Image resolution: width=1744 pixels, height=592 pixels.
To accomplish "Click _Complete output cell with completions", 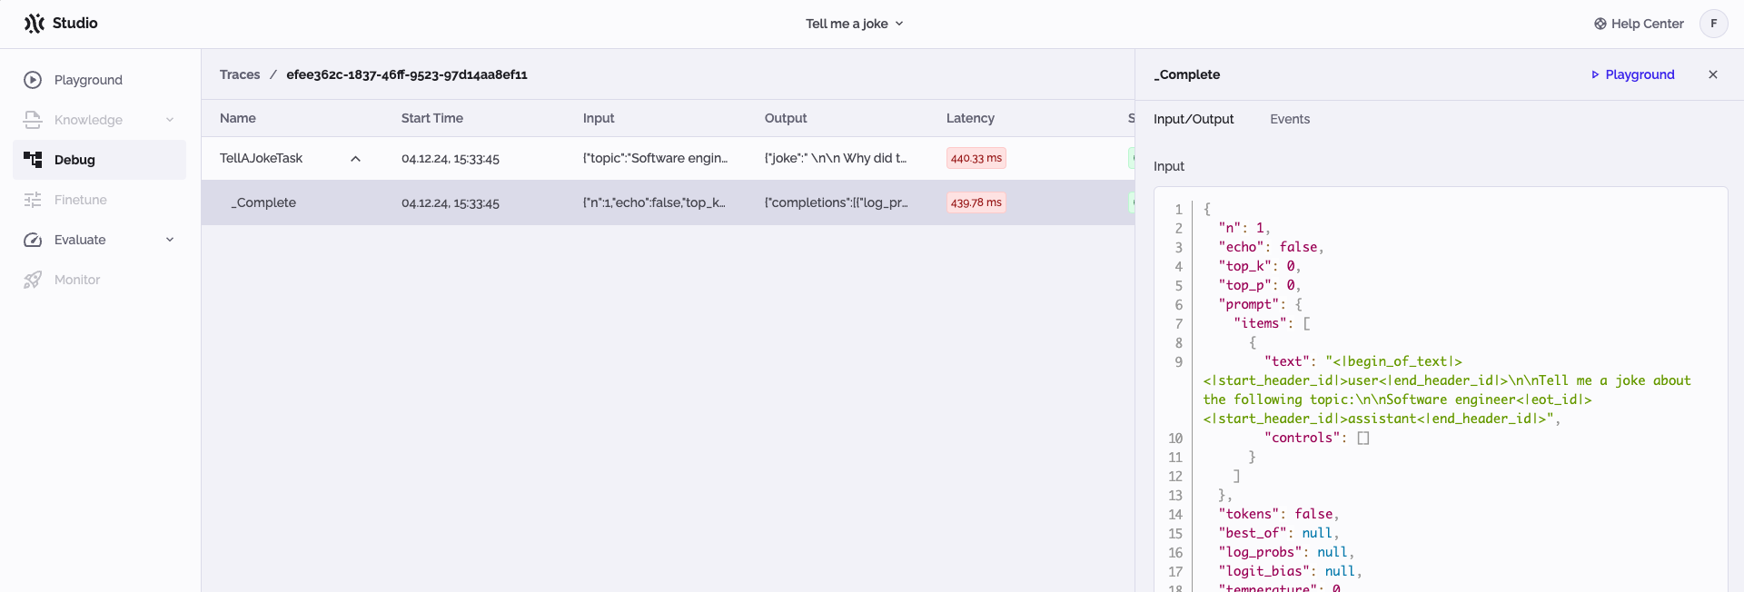I will point(837,202).
